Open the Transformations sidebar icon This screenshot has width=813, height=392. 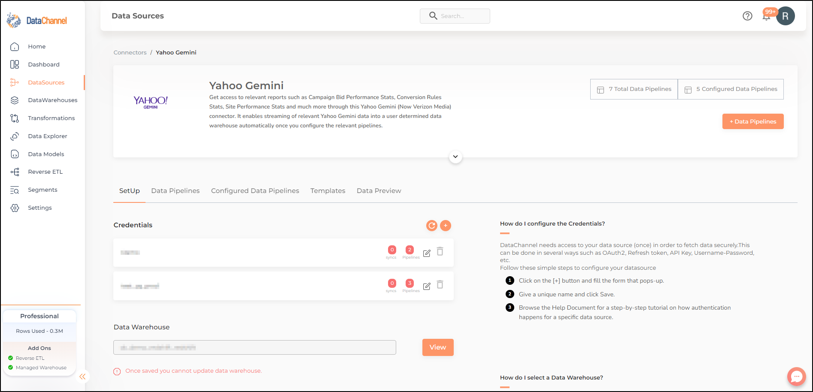[x=15, y=118]
